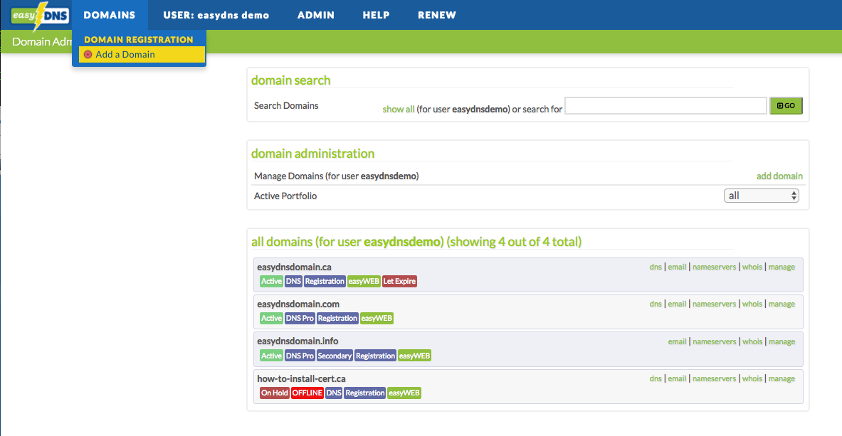Open email for easydnsdomain.info
Image resolution: width=842 pixels, height=436 pixels.
pos(677,341)
